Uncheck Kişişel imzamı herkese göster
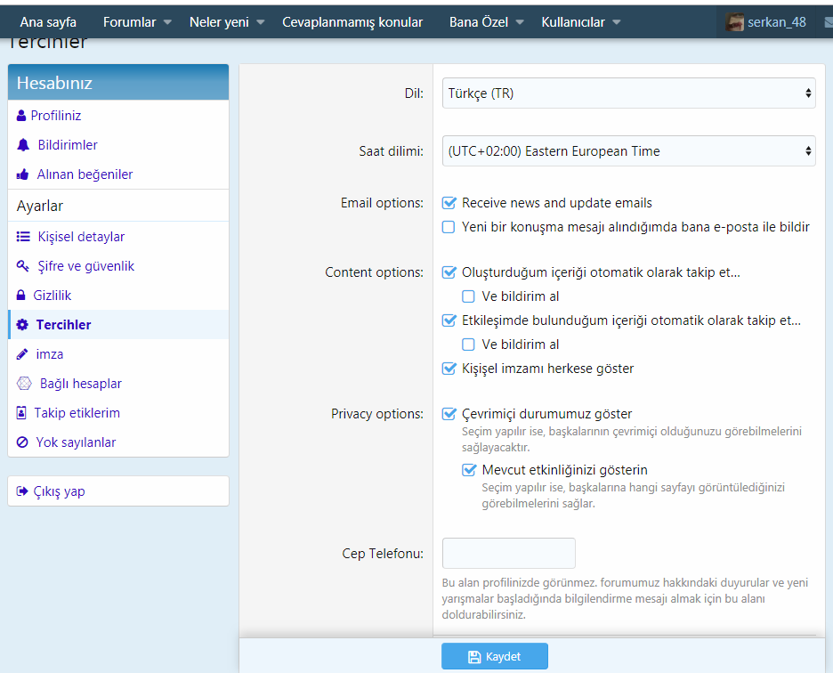 pos(449,369)
